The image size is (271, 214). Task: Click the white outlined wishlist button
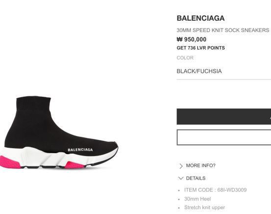(224, 137)
